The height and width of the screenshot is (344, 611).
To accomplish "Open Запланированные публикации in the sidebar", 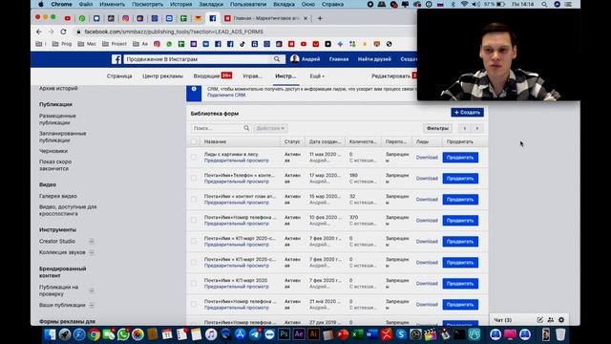I will (x=62, y=137).
